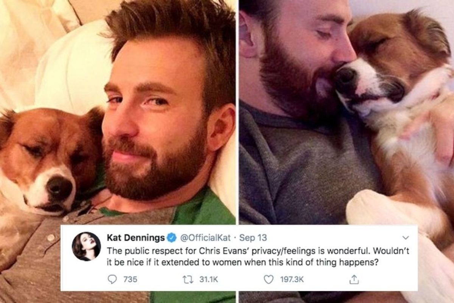Image resolution: width=454 pixels, height=303 pixels.
Task: Open the share upload arrow icon
Action: [354, 279]
